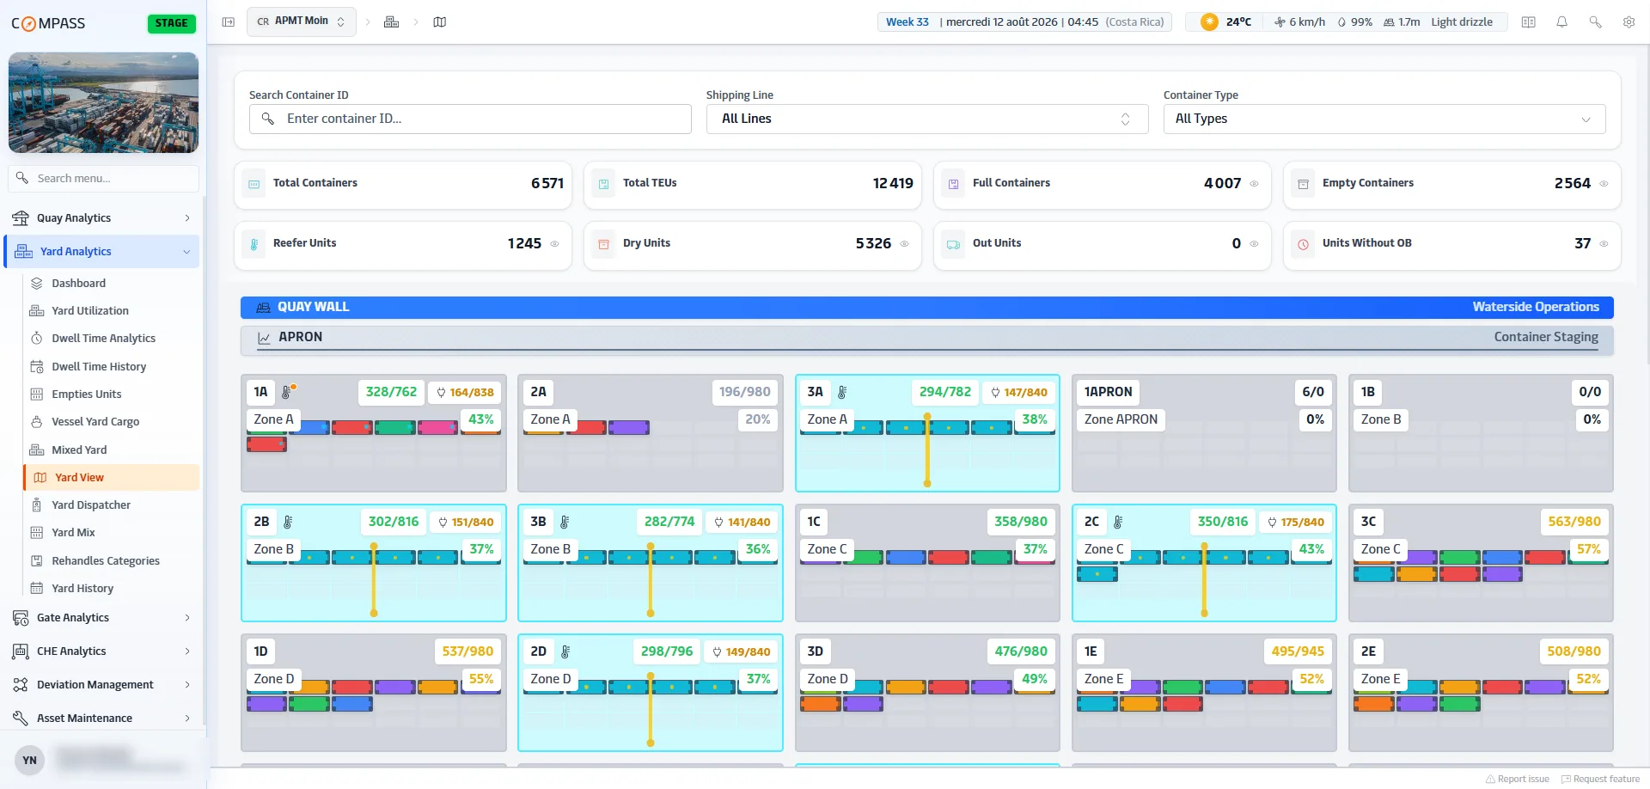The image size is (1650, 789).
Task: Click the pink container block in 1A
Action: pos(437,427)
